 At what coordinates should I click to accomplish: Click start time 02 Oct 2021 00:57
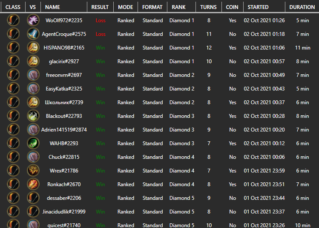click(264, 61)
